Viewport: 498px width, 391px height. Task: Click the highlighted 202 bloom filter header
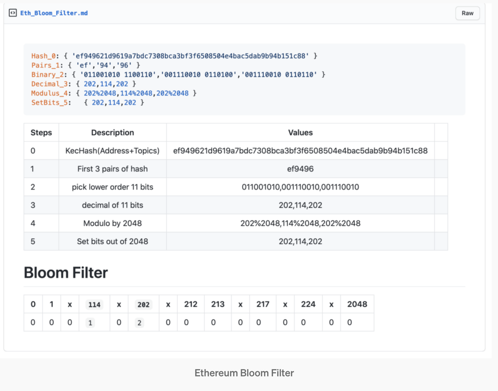click(x=143, y=304)
